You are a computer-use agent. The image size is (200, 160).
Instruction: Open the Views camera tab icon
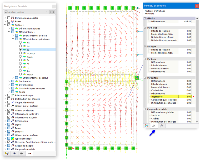[x=22, y=153]
